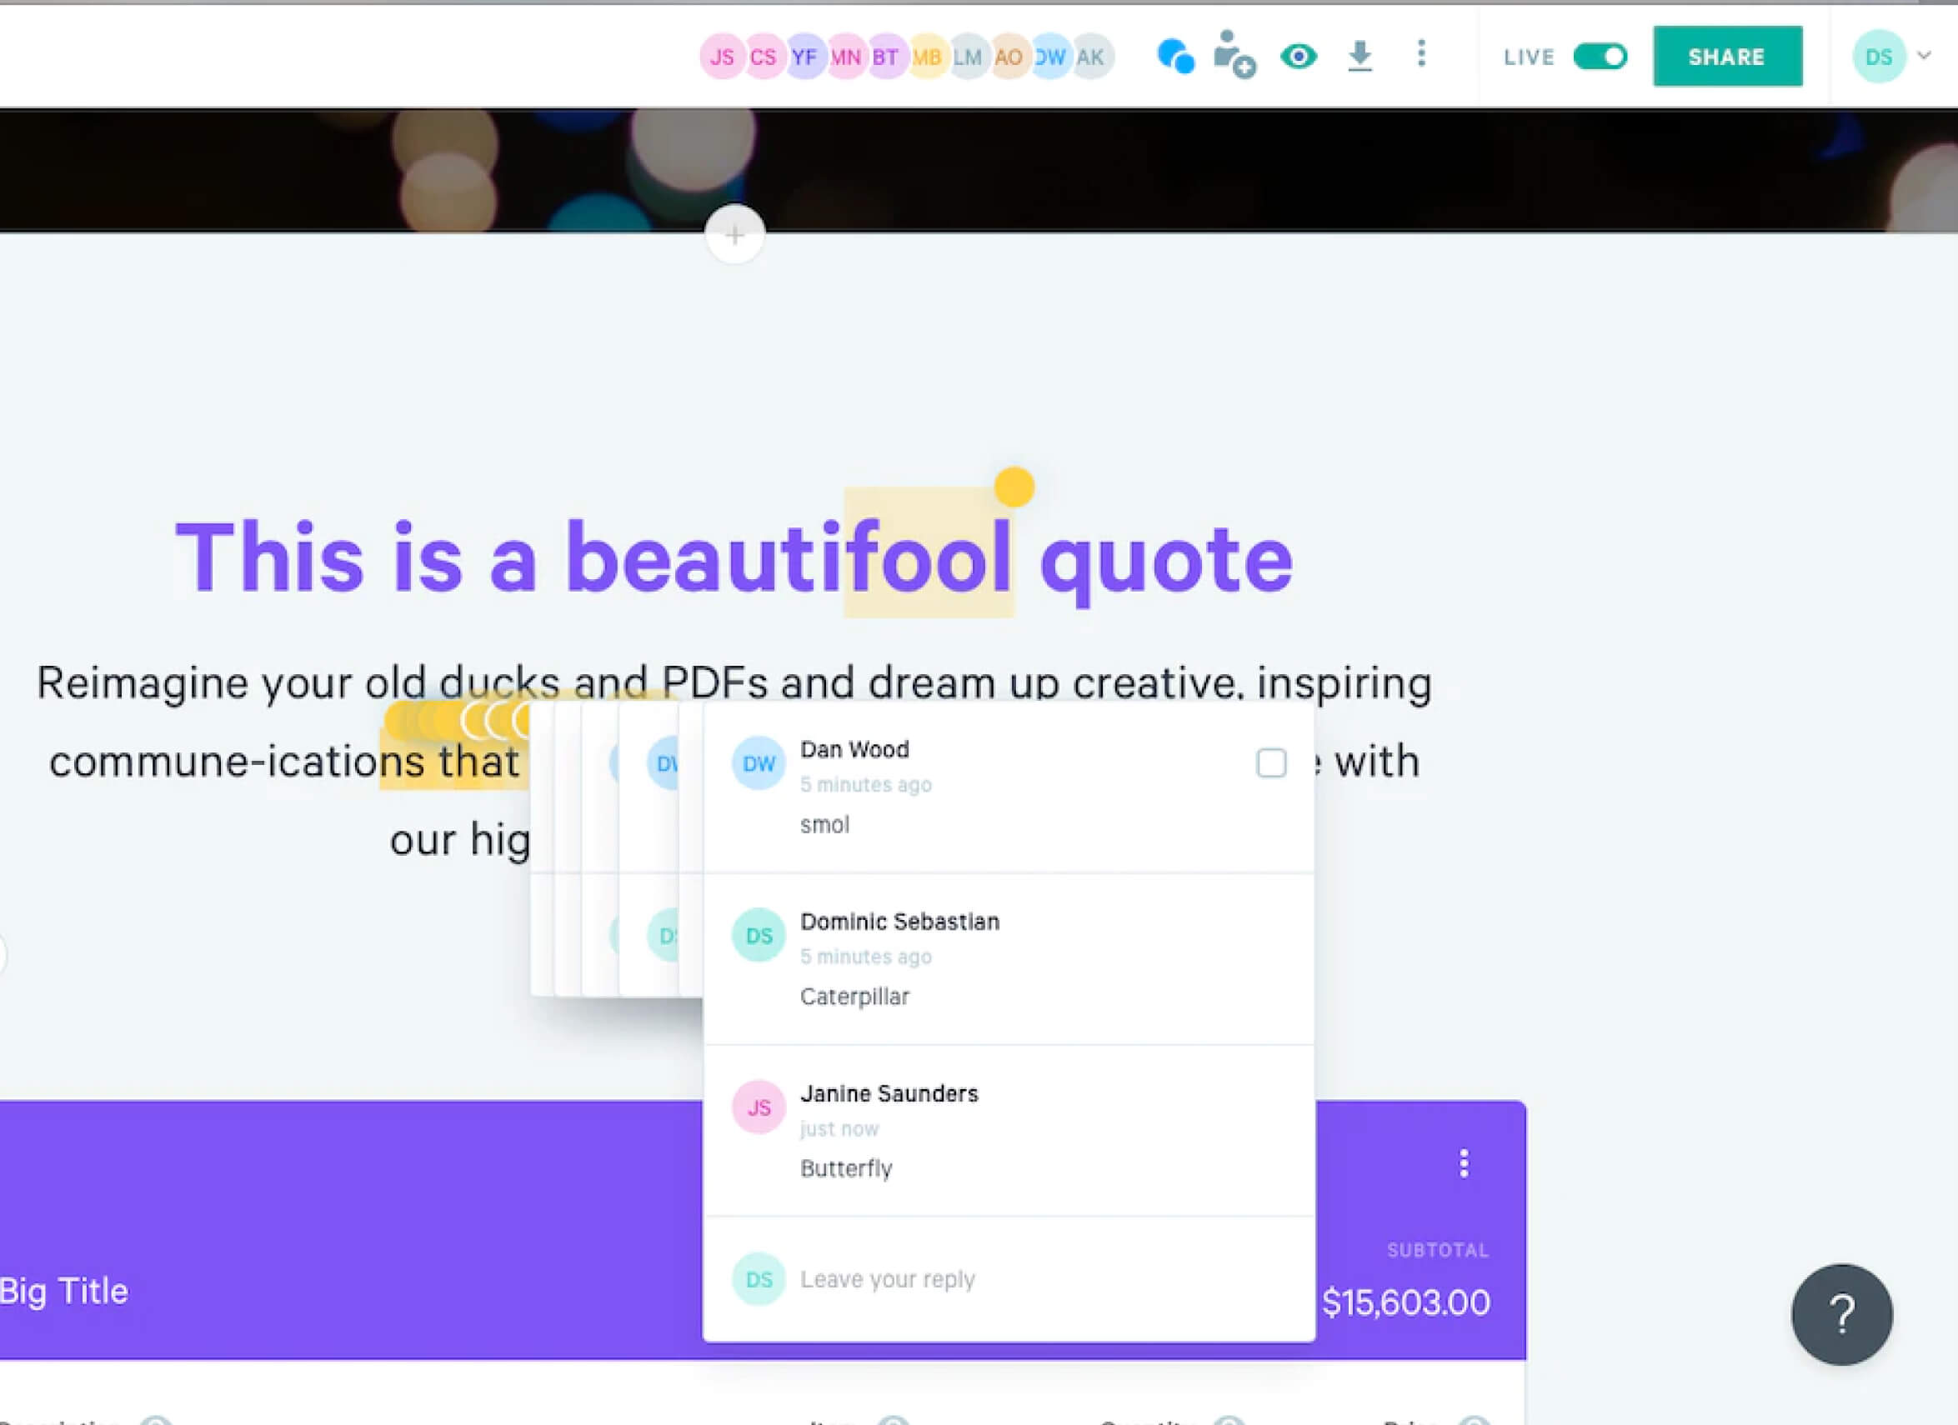Toggle the LIVE switch off
This screenshot has width=1958, height=1425.
[x=1600, y=57]
